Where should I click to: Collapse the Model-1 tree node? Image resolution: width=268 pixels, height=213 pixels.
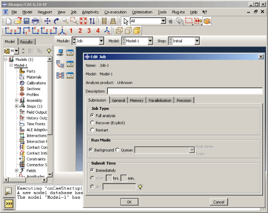pos(11,65)
